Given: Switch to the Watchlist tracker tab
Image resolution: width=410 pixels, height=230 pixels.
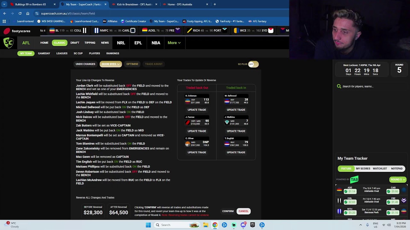Looking at the screenshot, I should point(380,169).
